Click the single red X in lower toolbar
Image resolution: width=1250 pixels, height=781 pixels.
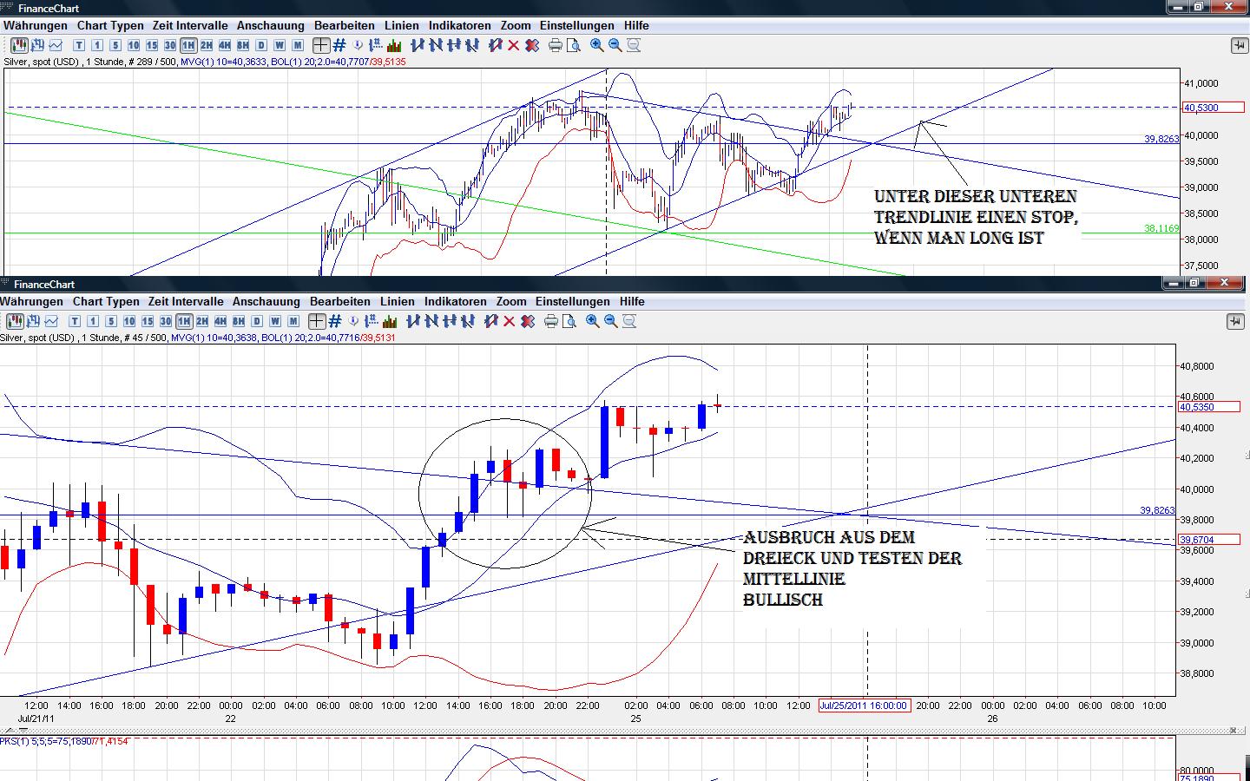click(x=509, y=321)
